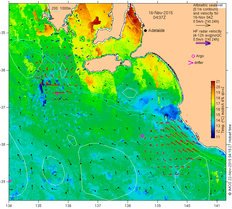The width and height of the screenshot is (232, 209).
Task: Select the Argo float marker near 134°E, 39°S
Action: click(10, 181)
